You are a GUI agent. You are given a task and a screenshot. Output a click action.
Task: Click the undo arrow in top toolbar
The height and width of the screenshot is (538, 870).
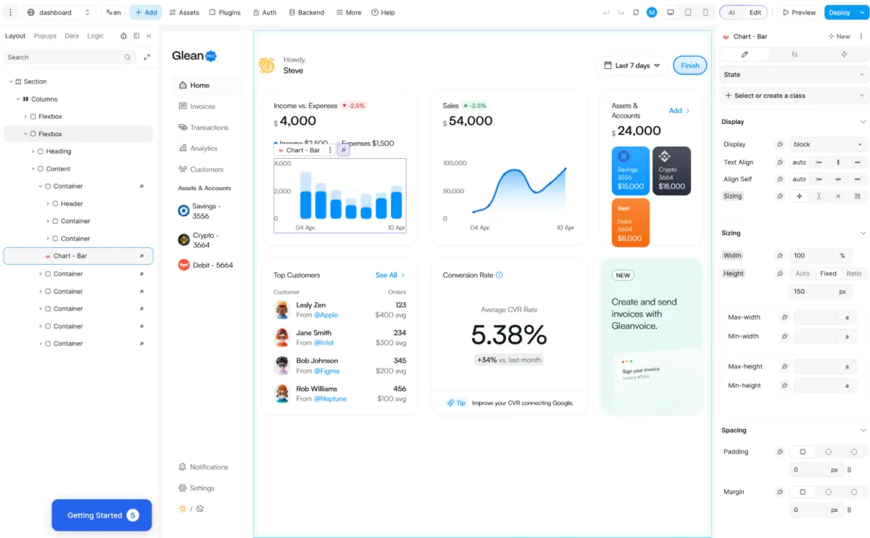click(x=607, y=12)
